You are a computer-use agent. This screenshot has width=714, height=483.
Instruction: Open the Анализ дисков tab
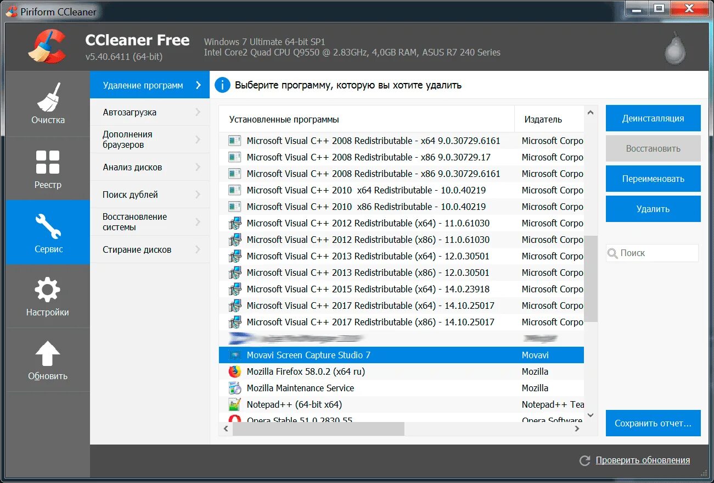(x=149, y=167)
